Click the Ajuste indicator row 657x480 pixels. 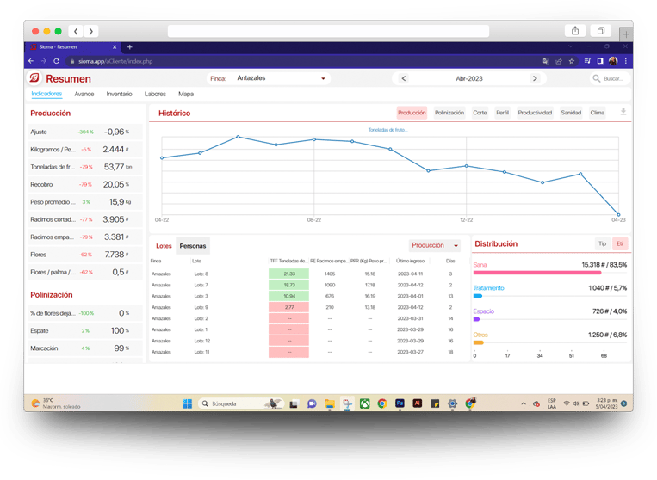pyautogui.click(x=85, y=132)
